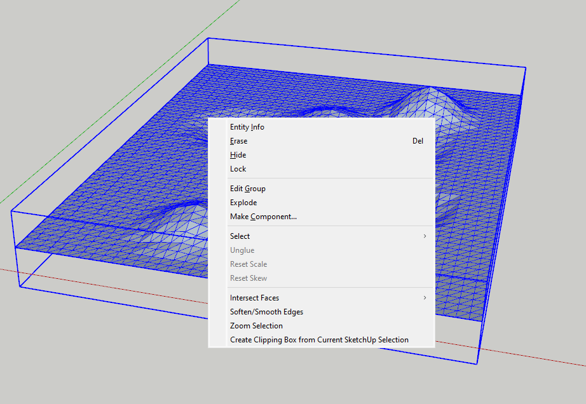Viewport: 586px width, 404px height.
Task: Explode the selected group
Action: coord(243,203)
